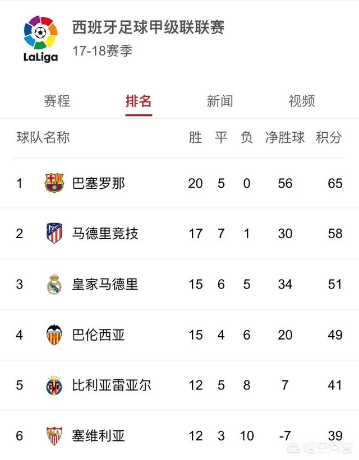Open the 新闻 news tab
The height and width of the screenshot is (460, 359).
pos(220,101)
